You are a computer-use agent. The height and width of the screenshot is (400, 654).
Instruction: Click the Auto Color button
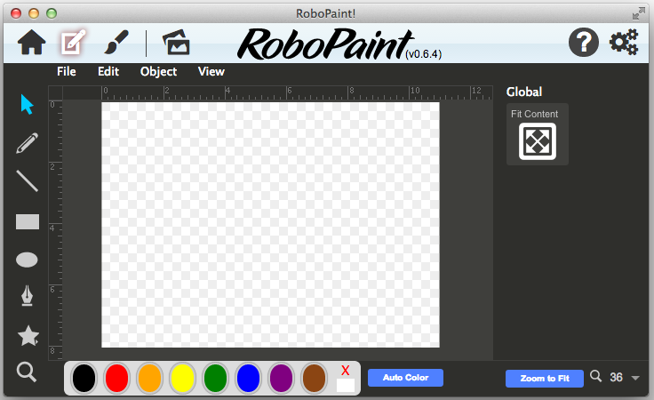[405, 378]
